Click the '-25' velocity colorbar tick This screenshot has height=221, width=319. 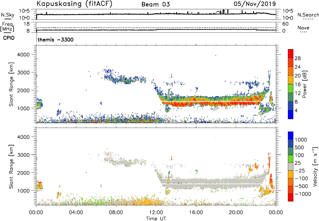(x=300, y=170)
